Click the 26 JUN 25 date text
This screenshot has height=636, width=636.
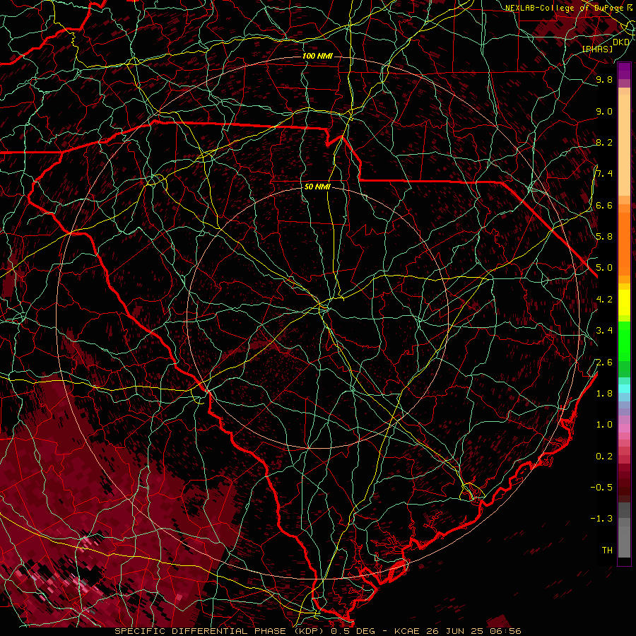(x=453, y=631)
